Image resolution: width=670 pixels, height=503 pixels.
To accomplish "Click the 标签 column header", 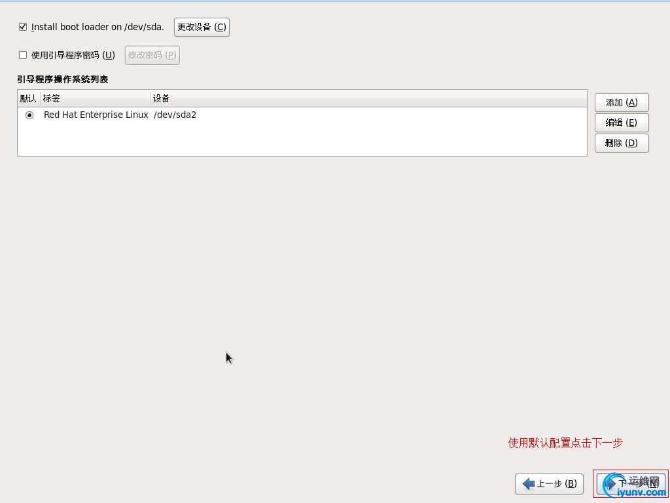I will (96, 98).
